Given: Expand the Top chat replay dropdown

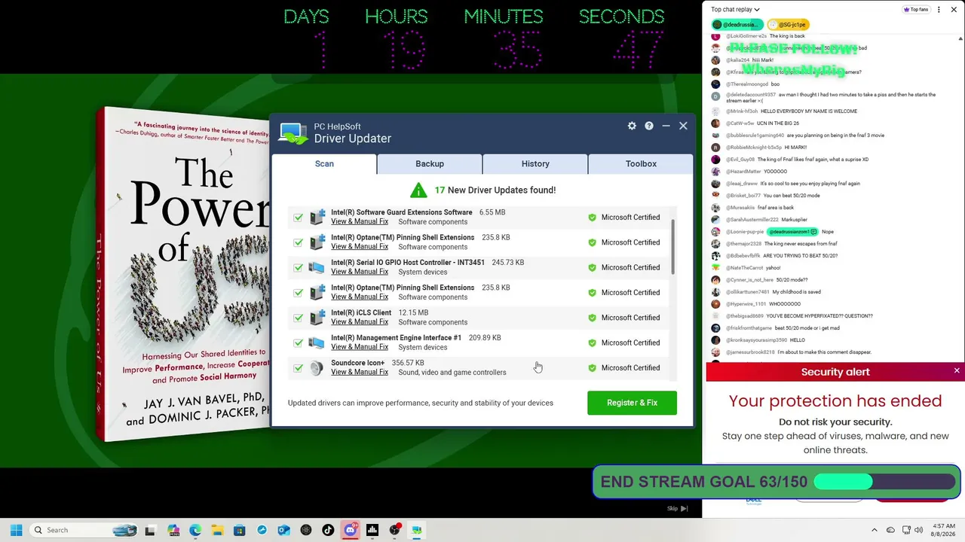Looking at the screenshot, I should (735, 10).
